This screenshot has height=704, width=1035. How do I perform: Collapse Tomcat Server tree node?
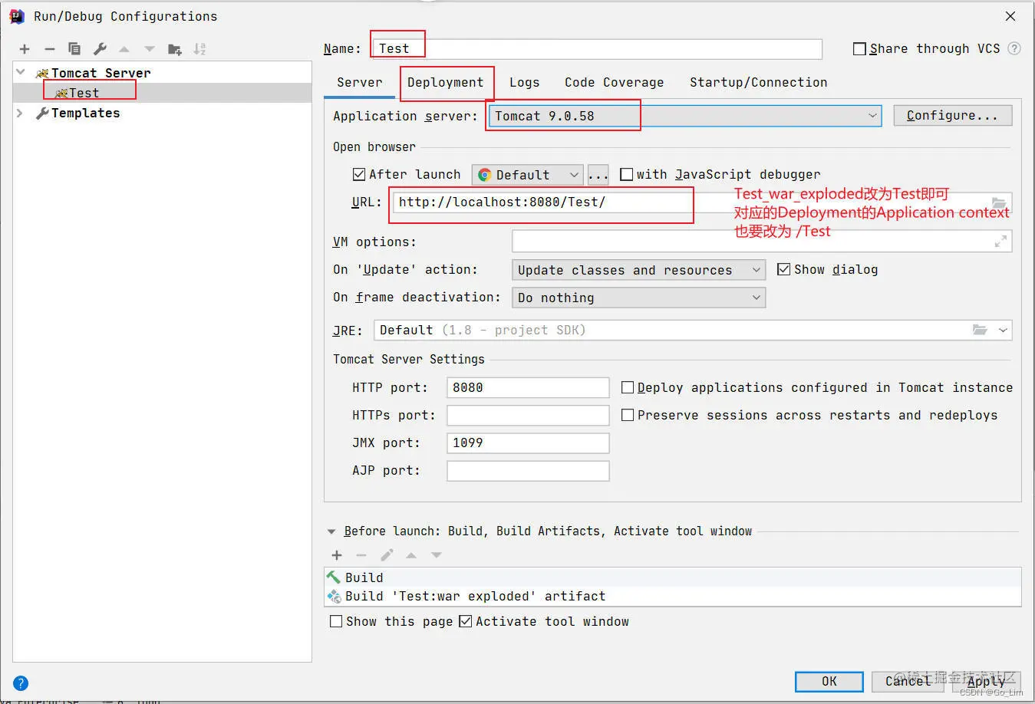[21, 72]
